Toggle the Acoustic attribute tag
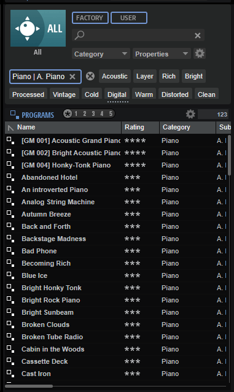 pyautogui.click(x=115, y=76)
